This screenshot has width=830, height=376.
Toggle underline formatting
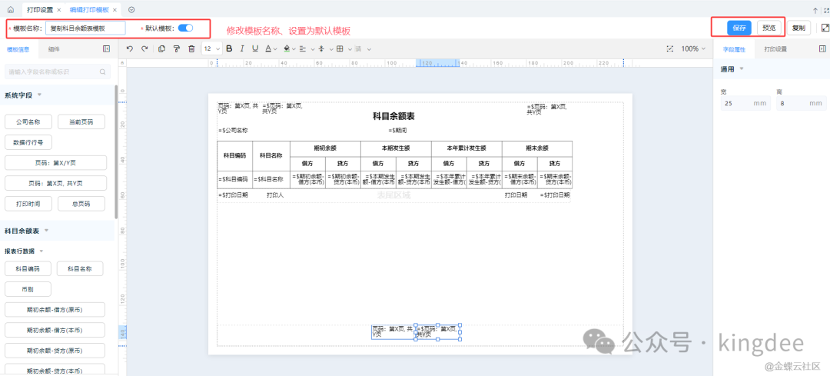tap(255, 48)
